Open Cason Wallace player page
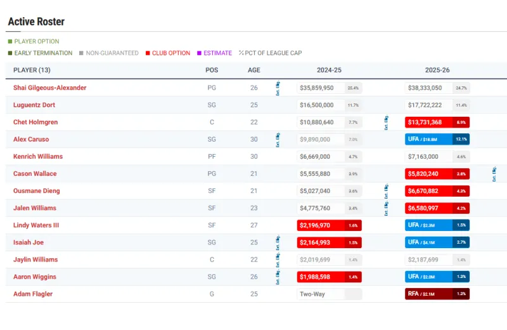This screenshot has height=330, width=507. point(35,174)
